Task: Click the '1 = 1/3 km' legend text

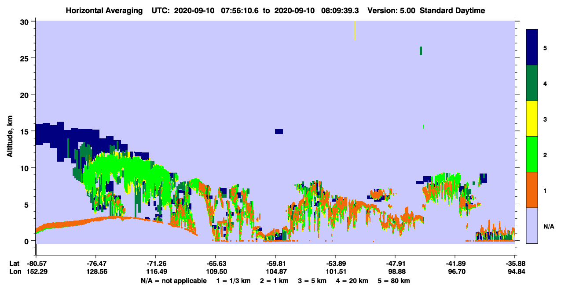Action: pyautogui.click(x=234, y=281)
